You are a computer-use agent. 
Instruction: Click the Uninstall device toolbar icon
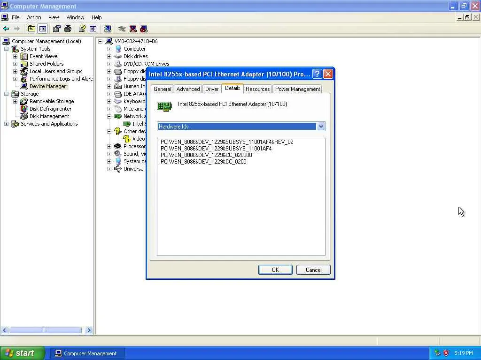(x=133, y=29)
